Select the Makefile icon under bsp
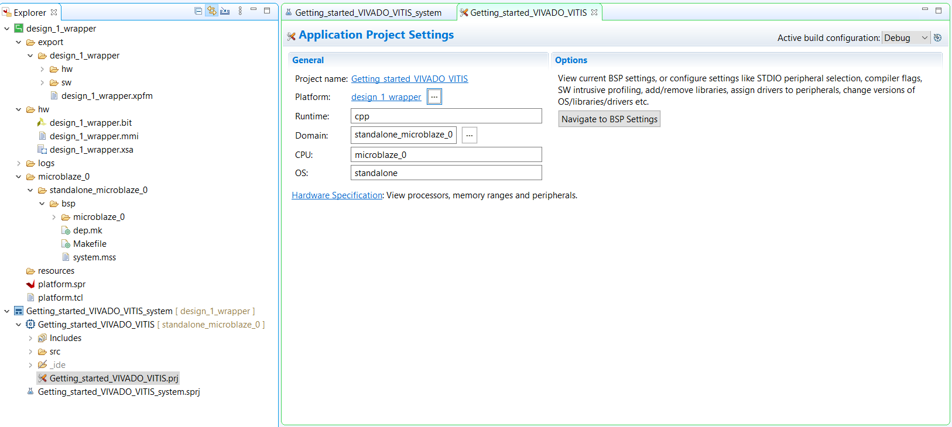The height and width of the screenshot is (427, 952). pyautogui.click(x=66, y=244)
